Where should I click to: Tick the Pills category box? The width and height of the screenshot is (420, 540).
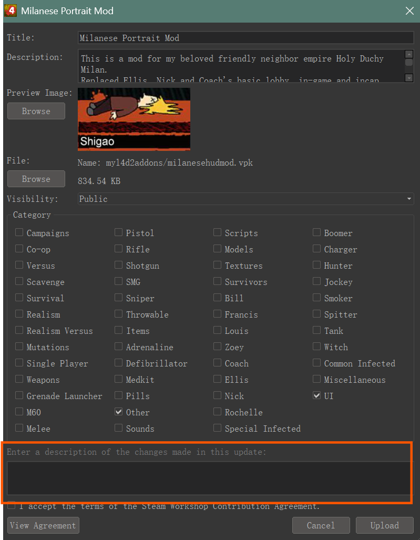[118, 395]
